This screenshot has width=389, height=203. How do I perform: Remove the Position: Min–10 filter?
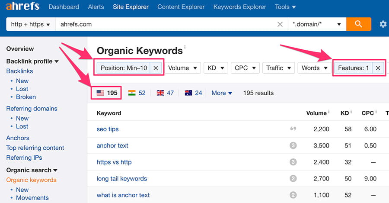pos(156,68)
